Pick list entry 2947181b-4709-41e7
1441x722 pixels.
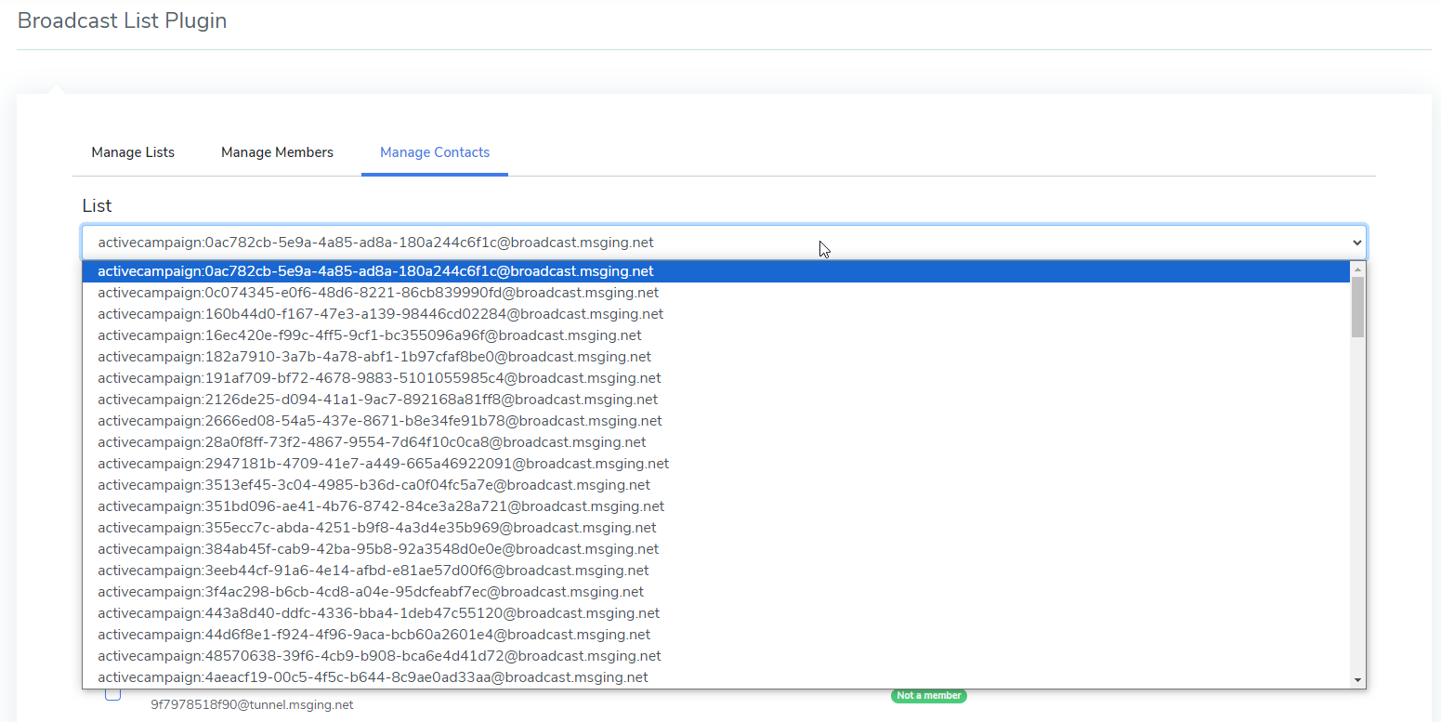click(715, 464)
